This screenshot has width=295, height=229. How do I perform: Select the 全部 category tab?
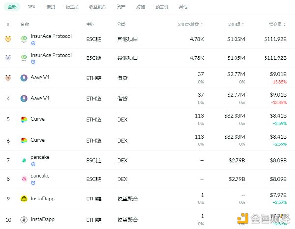[12, 7]
